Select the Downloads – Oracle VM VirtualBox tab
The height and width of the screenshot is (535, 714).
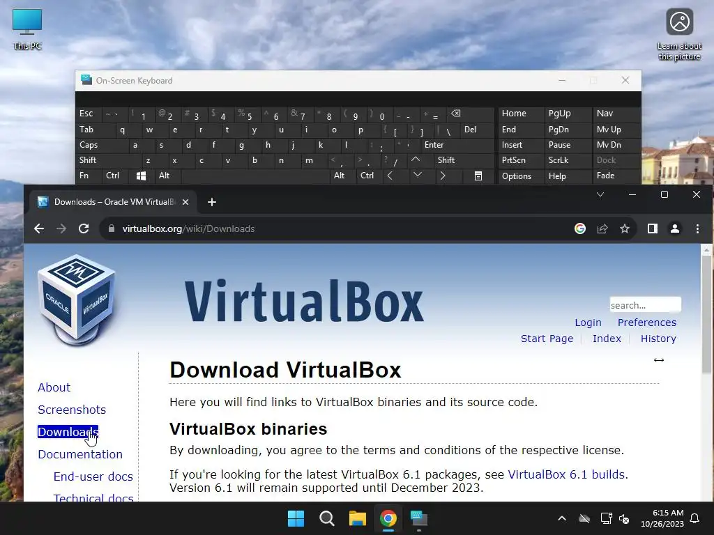(x=113, y=202)
